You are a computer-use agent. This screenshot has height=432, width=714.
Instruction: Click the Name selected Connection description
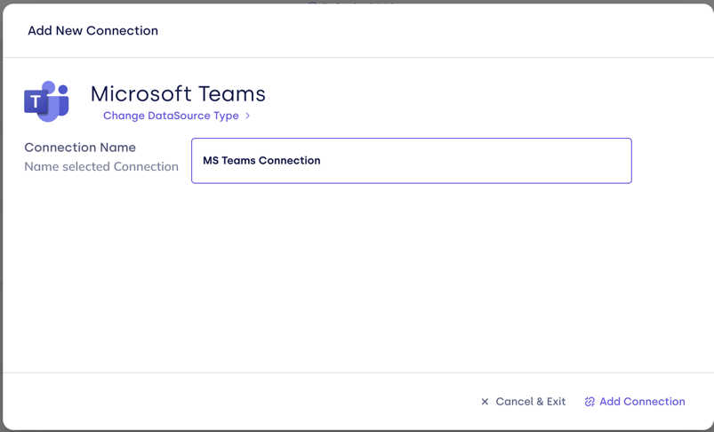(101, 166)
